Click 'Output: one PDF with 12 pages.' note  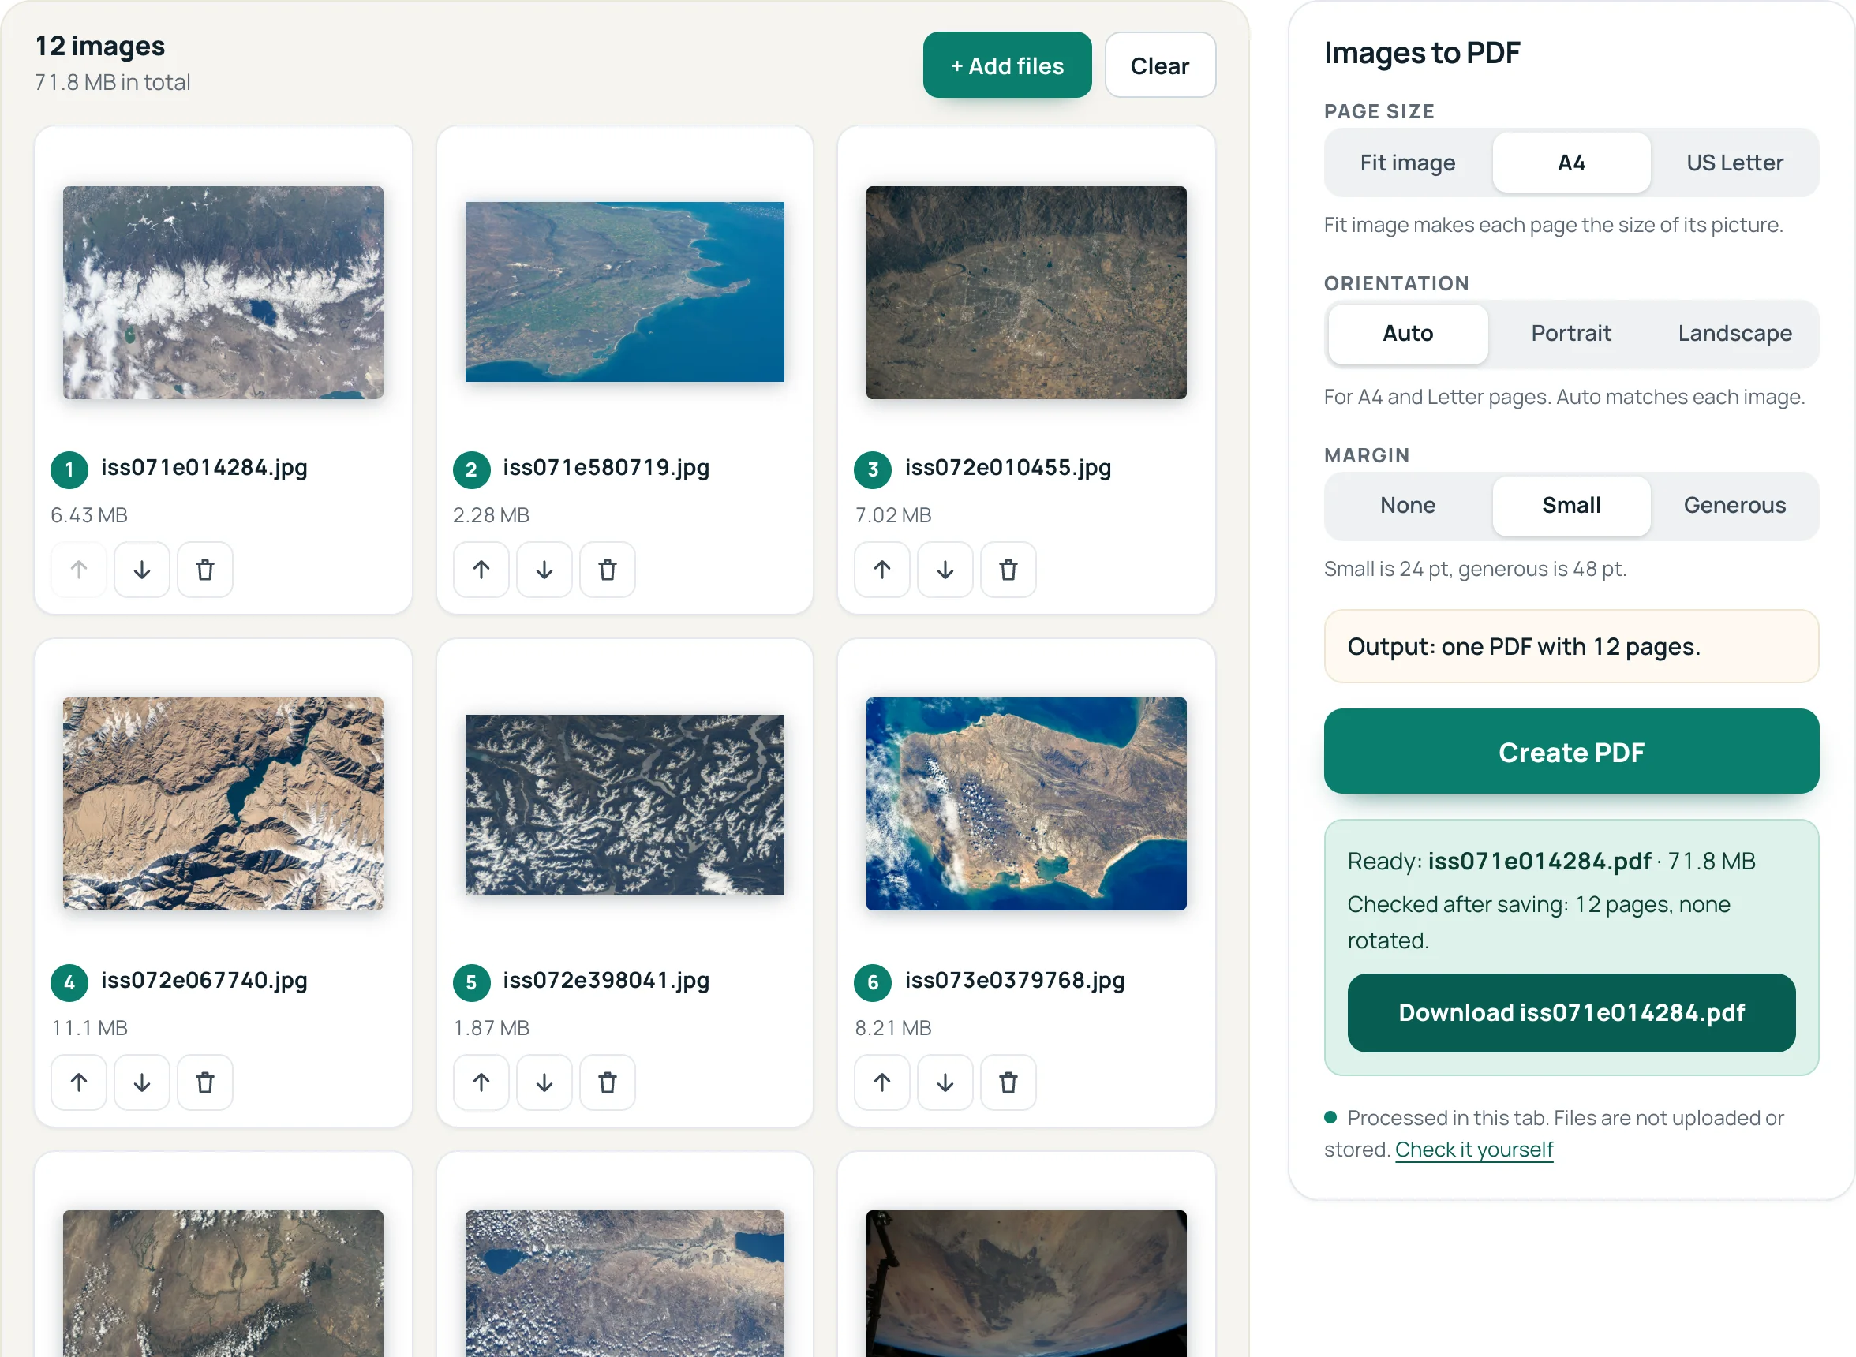coord(1571,646)
